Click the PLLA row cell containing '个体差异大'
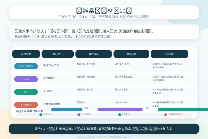The width and height of the screenshot is (208, 139). click(168, 78)
